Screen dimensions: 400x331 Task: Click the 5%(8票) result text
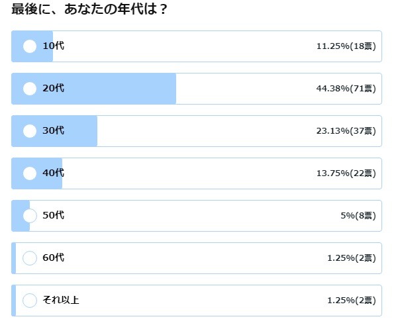pyautogui.click(x=358, y=216)
